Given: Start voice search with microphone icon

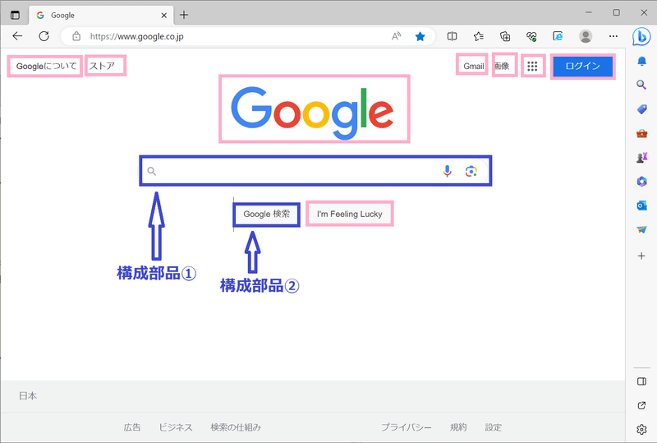Looking at the screenshot, I should point(447,171).
